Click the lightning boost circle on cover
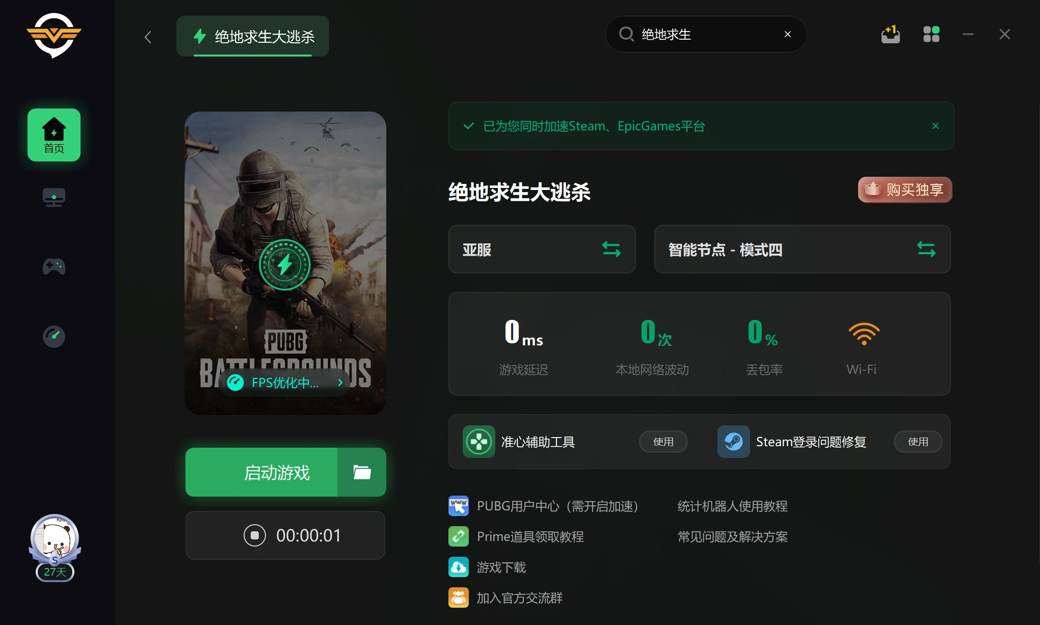Viewport: 1040px width, 625px height. (285, 265)
